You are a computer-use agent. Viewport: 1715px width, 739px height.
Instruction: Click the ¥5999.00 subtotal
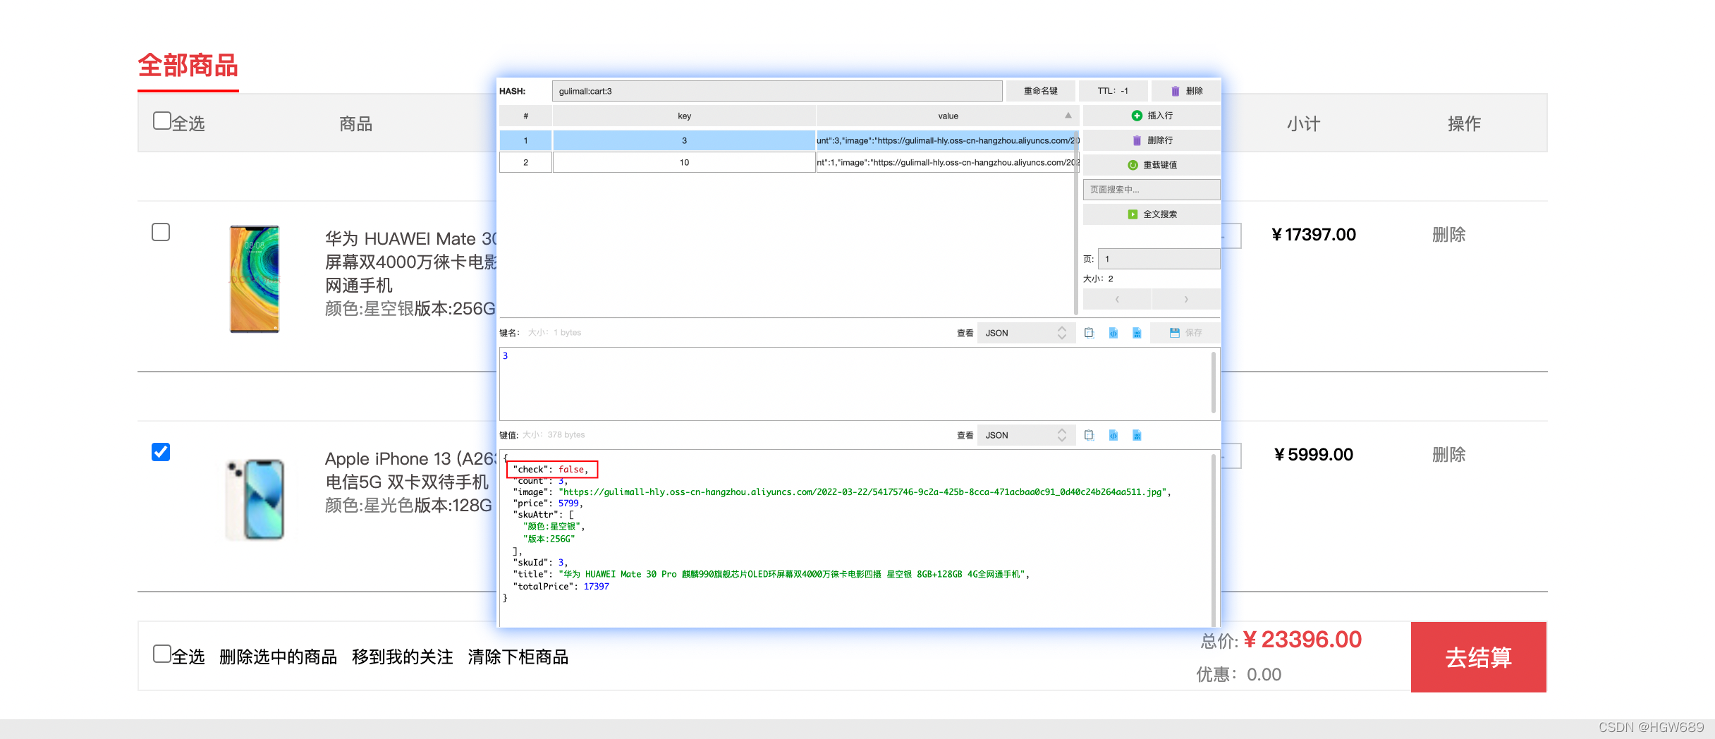[x=1314, y=455]
